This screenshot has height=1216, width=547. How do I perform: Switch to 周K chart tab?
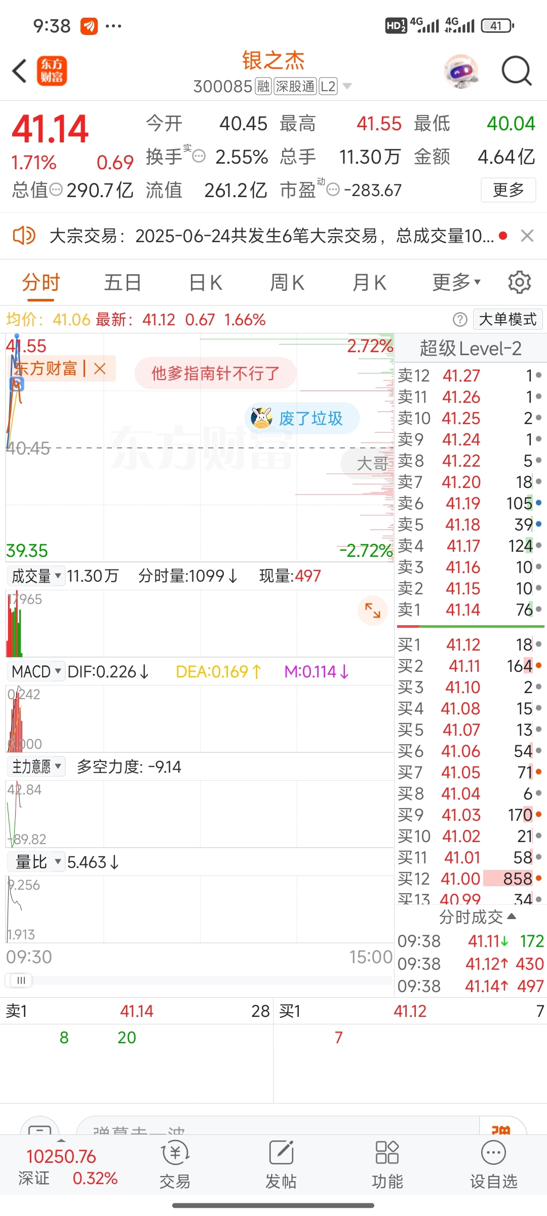(x=287, y=282)
